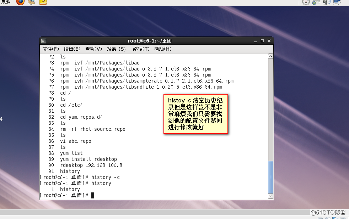Open the 终端(T) menu
This screenshot has width=349, height=219.
click(x=141, y=49)
